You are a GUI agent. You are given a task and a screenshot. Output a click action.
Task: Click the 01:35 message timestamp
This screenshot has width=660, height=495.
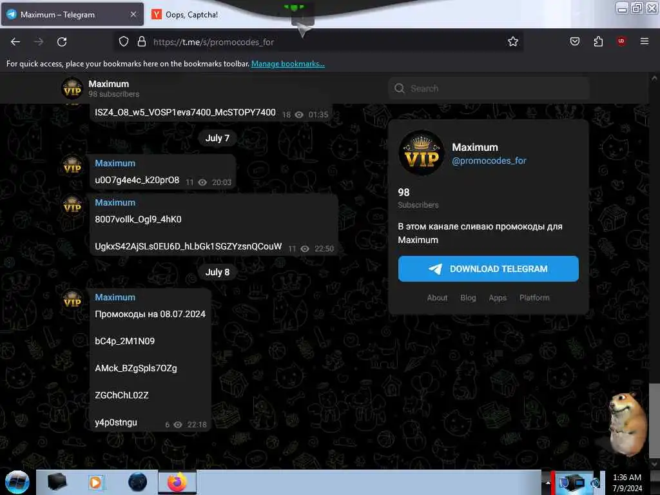[x=318, y=115]
